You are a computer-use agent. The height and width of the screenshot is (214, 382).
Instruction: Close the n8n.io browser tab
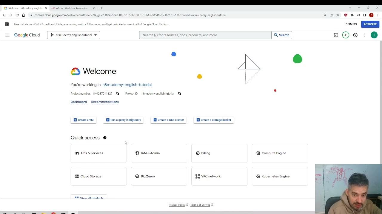click(x=94, y=8)
